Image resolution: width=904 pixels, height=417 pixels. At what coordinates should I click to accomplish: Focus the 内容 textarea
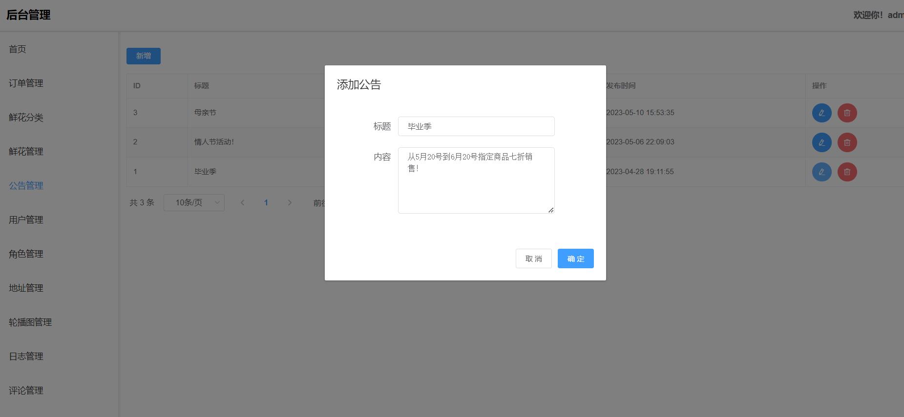click(x=476, y=180)
